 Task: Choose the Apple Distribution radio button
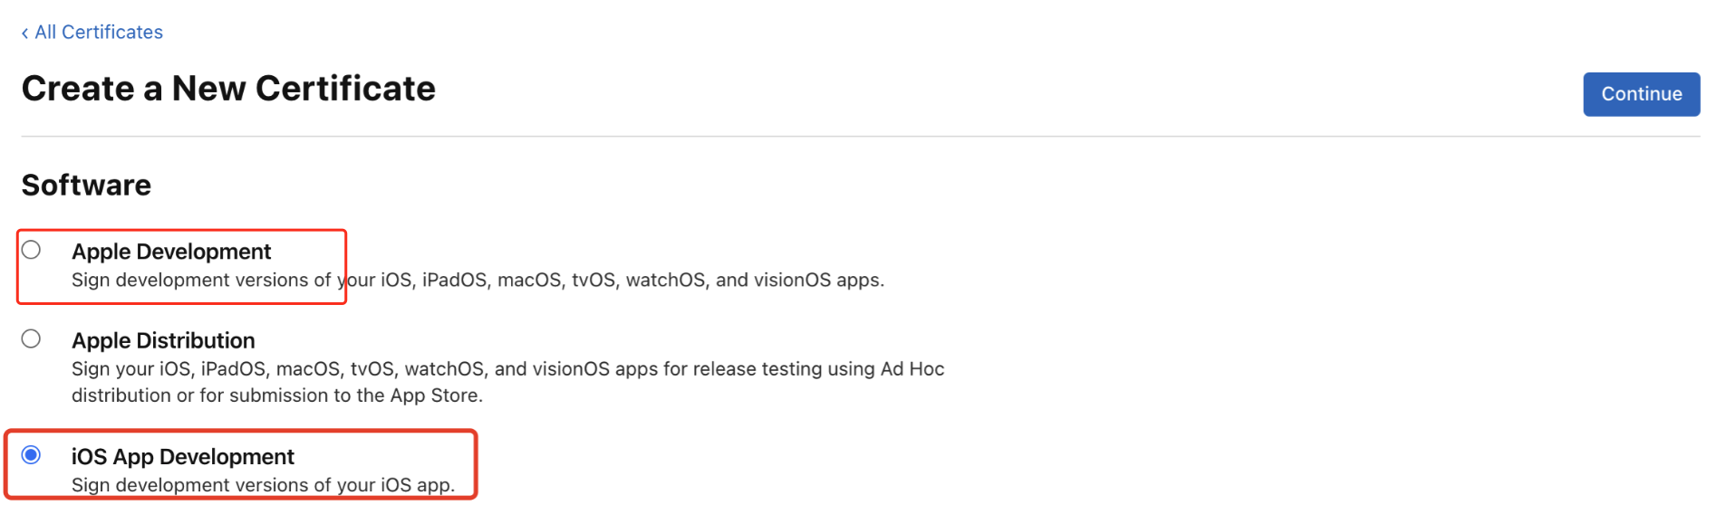pos(32,339)
